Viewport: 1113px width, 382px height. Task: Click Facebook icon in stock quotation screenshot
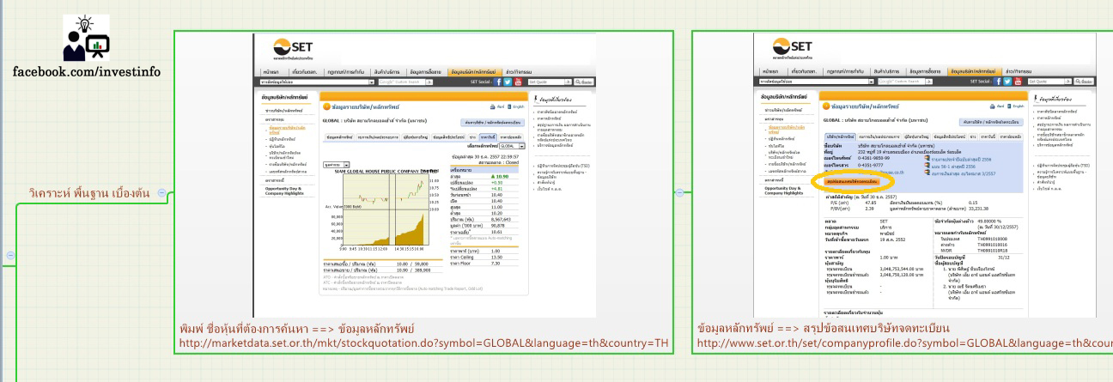point(497,82)
